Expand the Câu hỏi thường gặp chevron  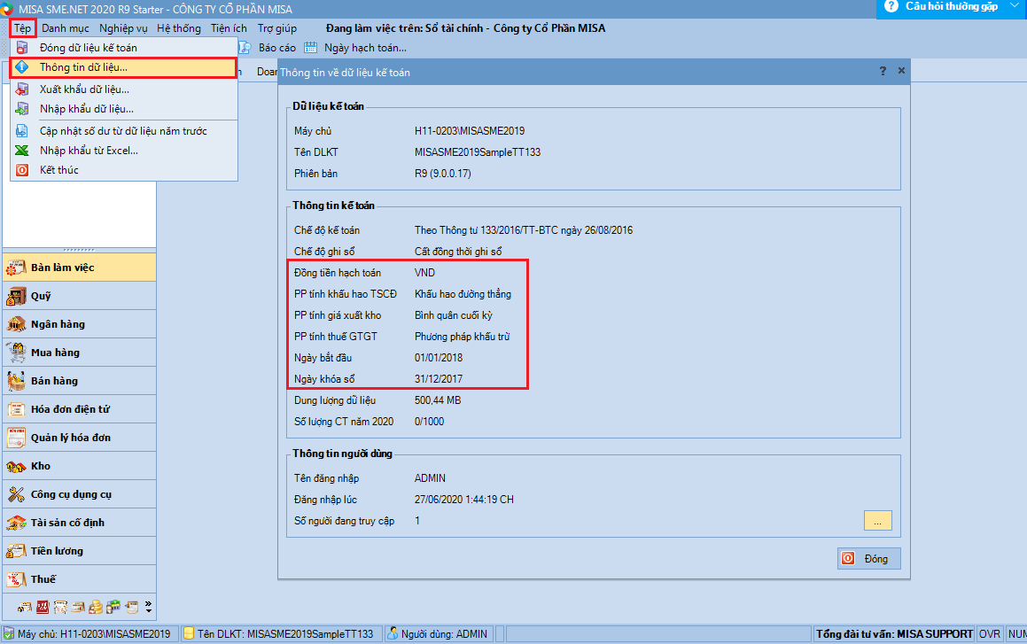(x=1015, y=6)
